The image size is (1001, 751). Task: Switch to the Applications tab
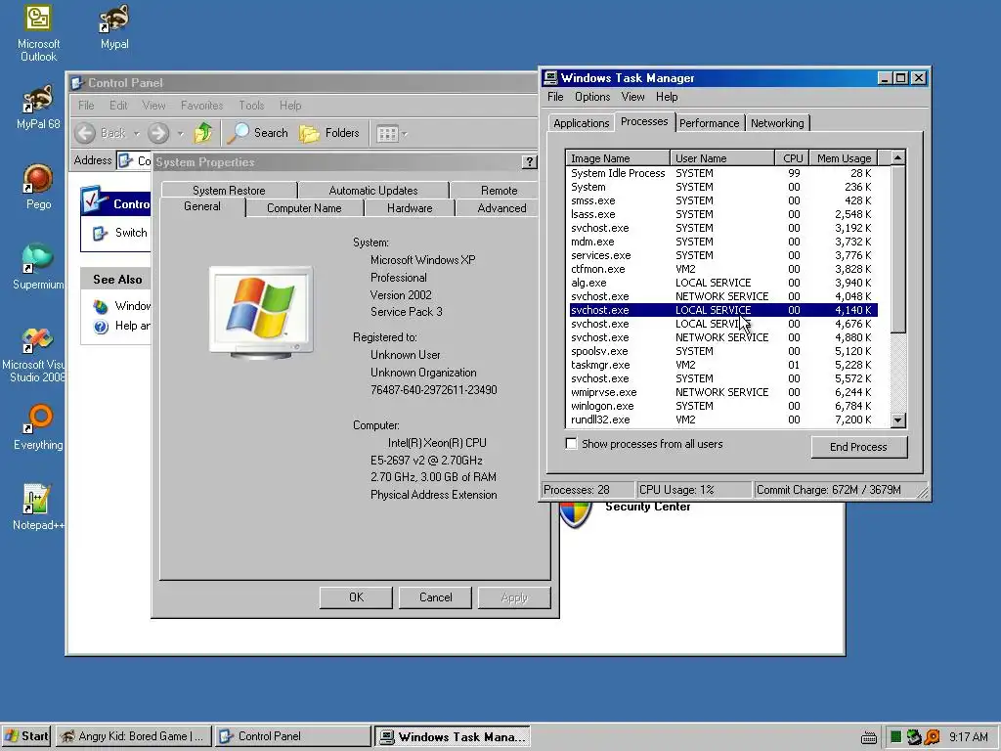581,123
